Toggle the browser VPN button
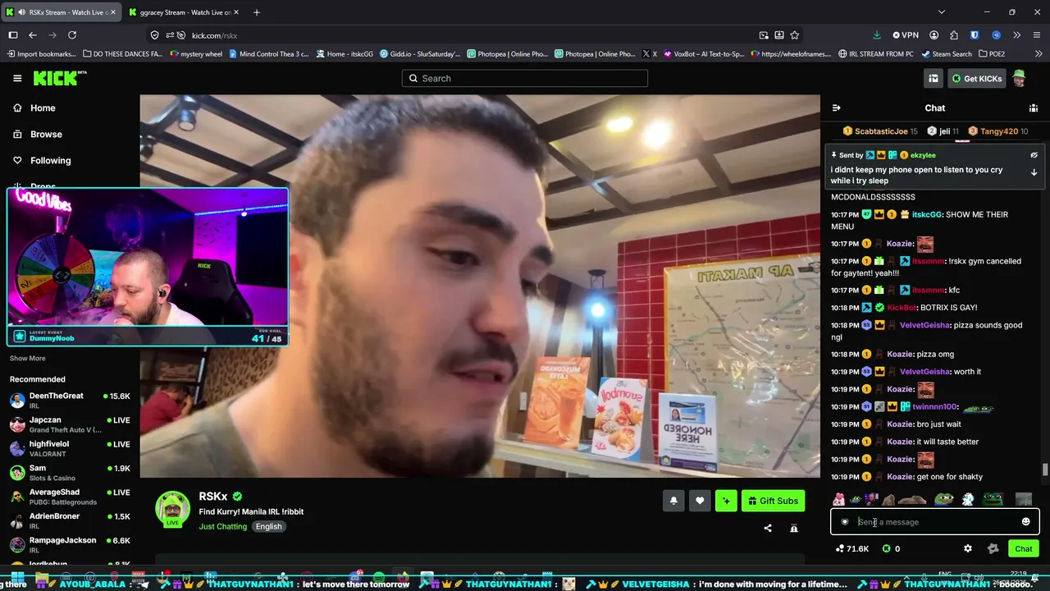This screenshot has height=591, width=1050. (906, 35)
